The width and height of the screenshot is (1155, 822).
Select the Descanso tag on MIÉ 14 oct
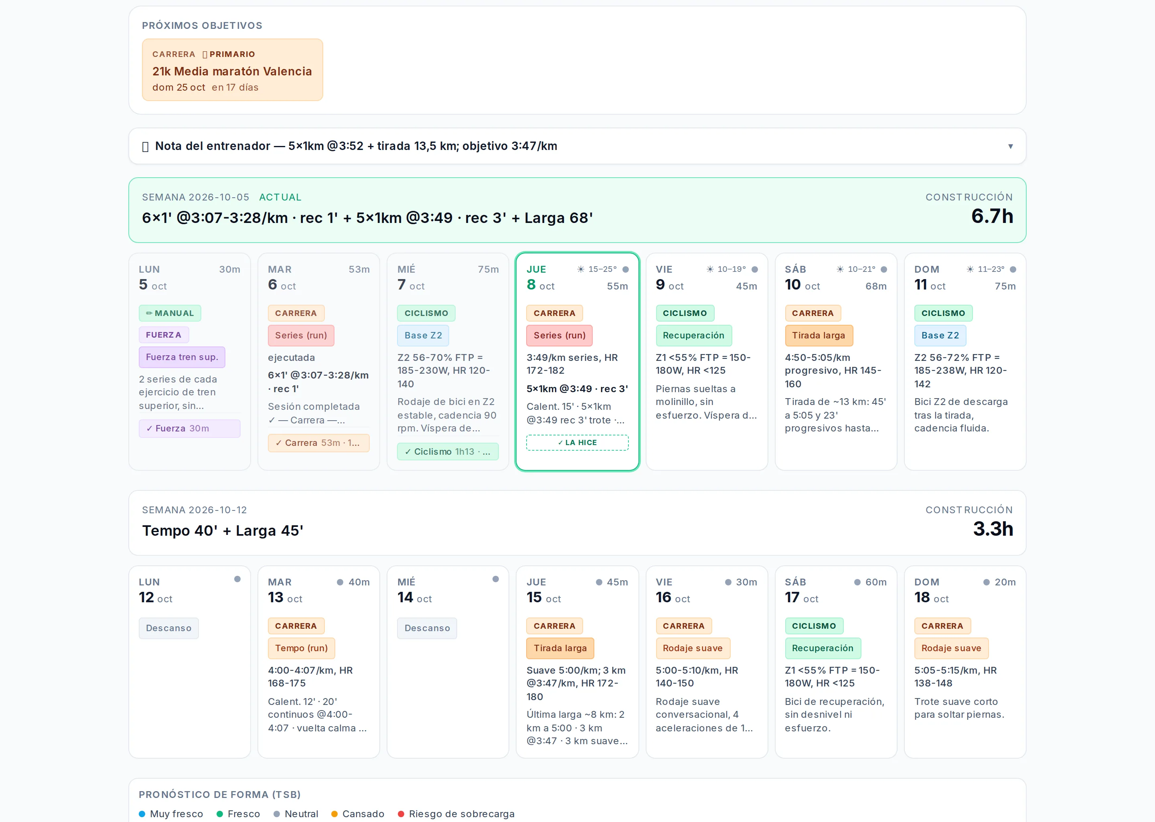[427, 628]
